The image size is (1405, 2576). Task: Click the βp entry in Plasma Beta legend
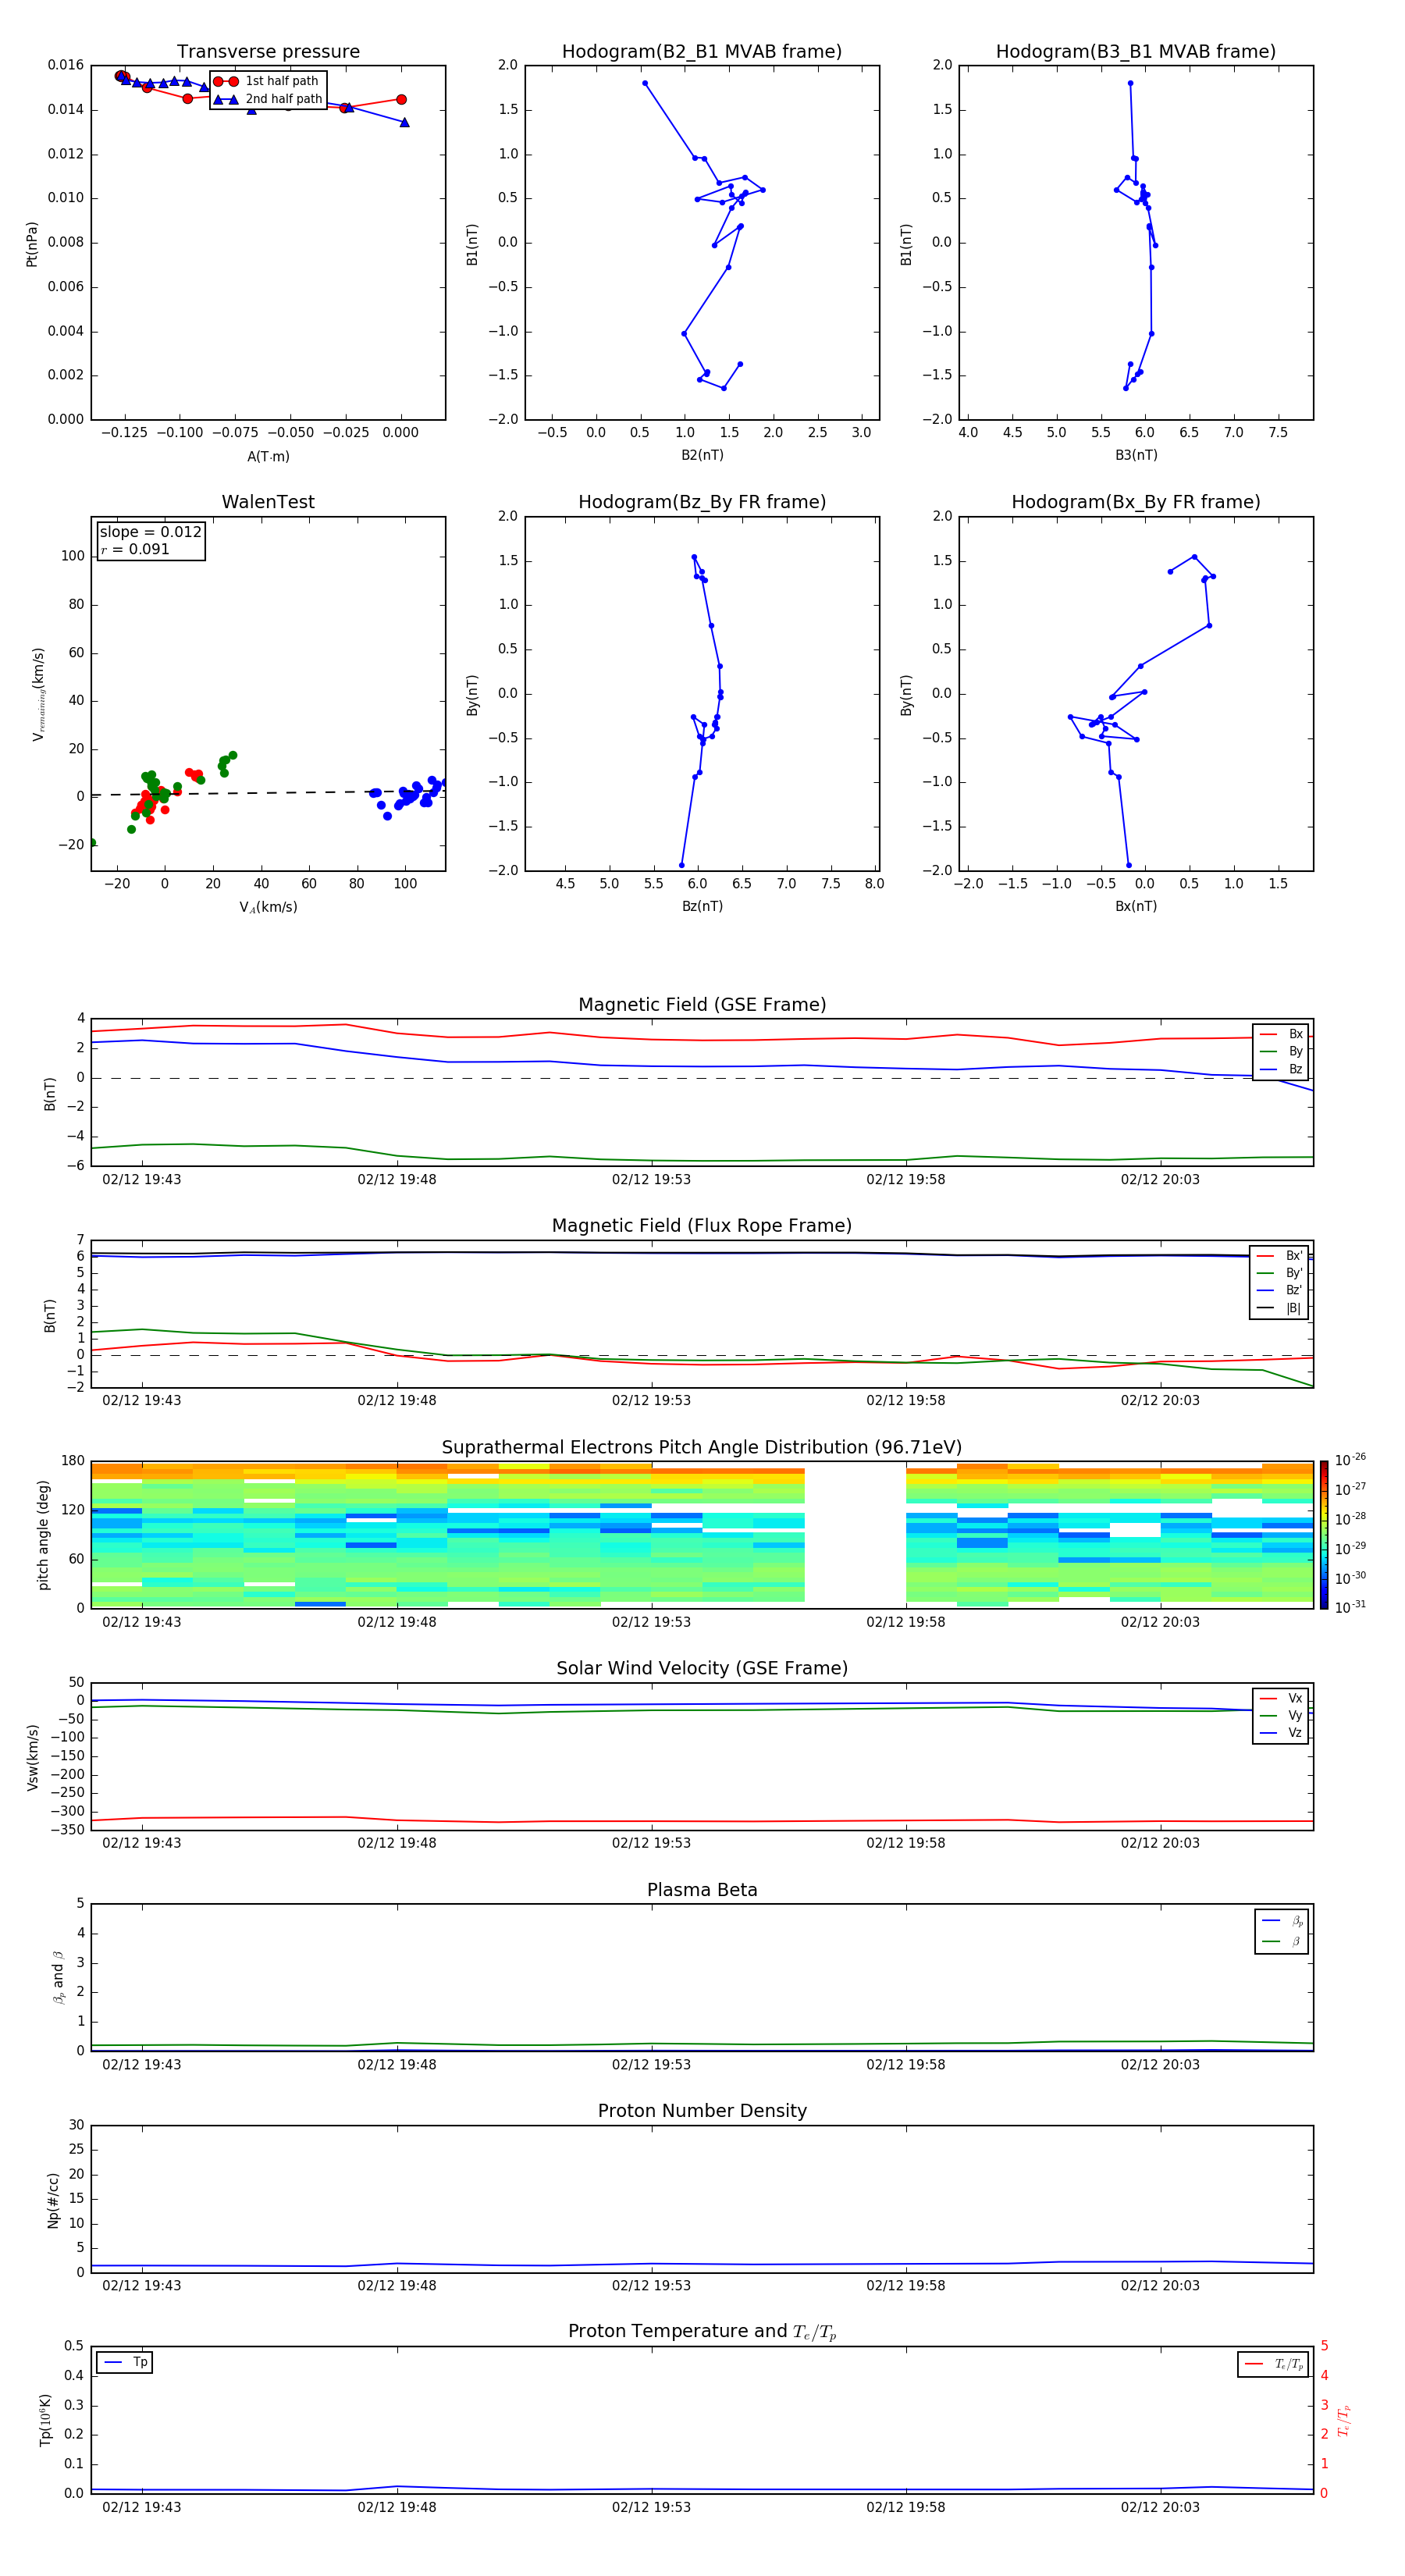(1282, 1921)
